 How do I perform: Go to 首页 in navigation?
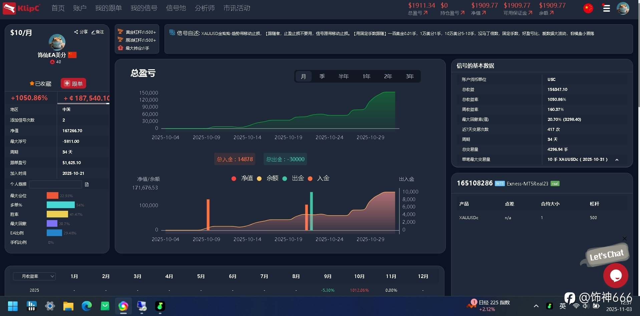click(58, 8)
